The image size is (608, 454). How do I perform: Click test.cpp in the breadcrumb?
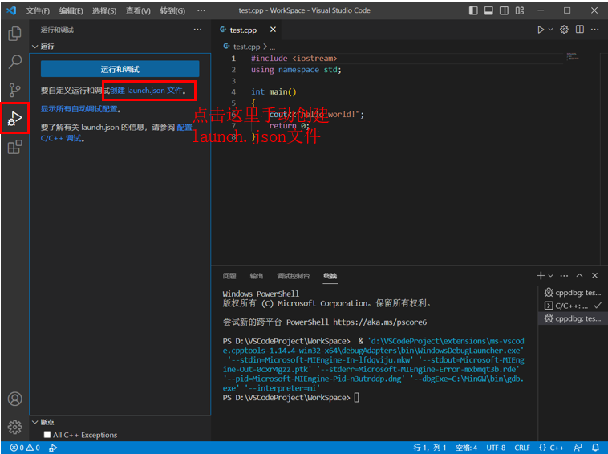246,47
